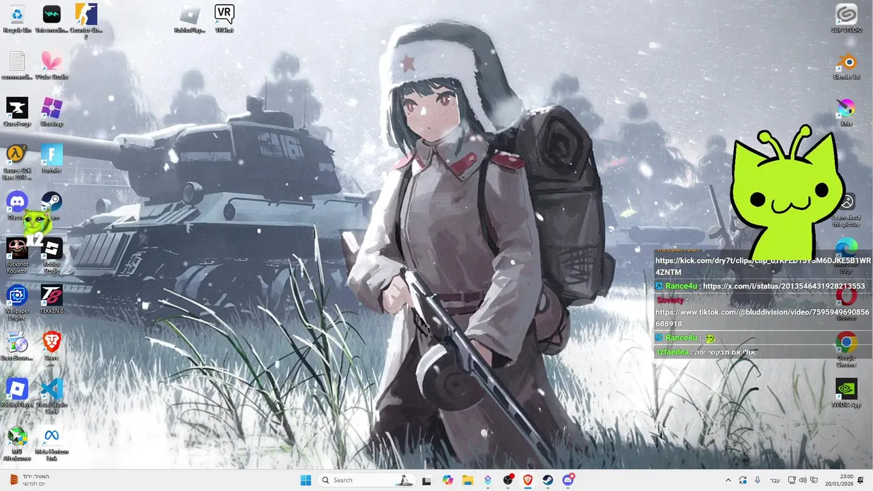Open CLIP STUDIO desktop icon
The height and width of the screenshot is (491, 873).
pyautogui.click(x=846, y=18)
